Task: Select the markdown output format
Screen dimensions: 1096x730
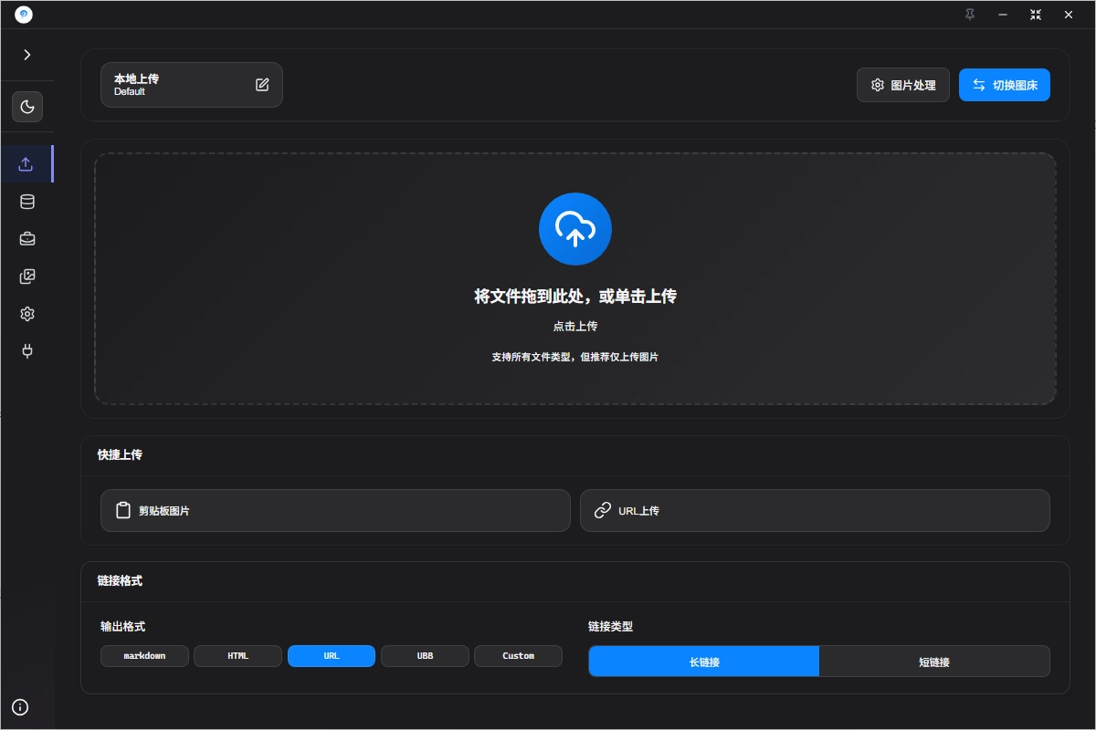Action: pos(144,655)
